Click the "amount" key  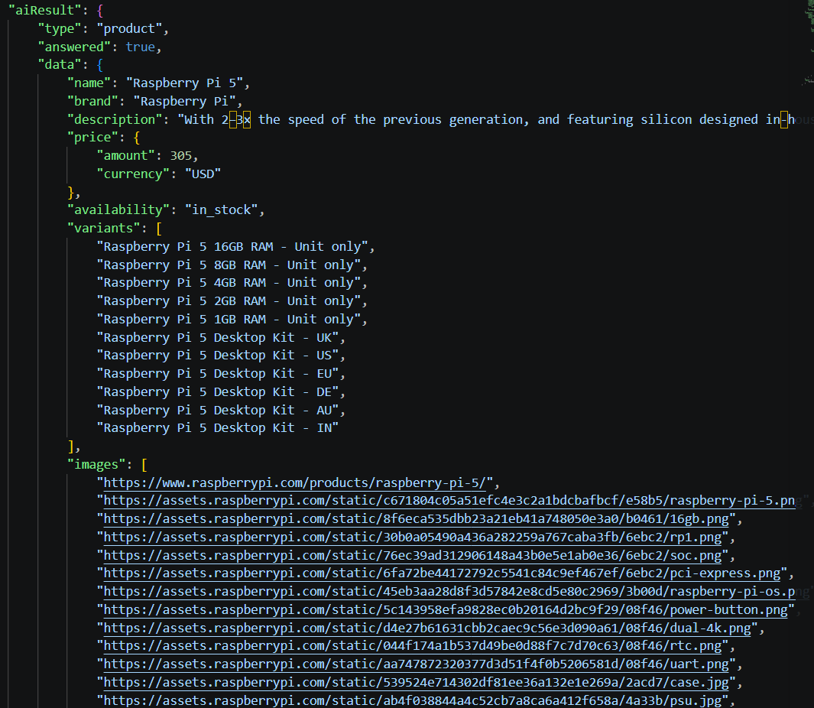coord(125,156)
